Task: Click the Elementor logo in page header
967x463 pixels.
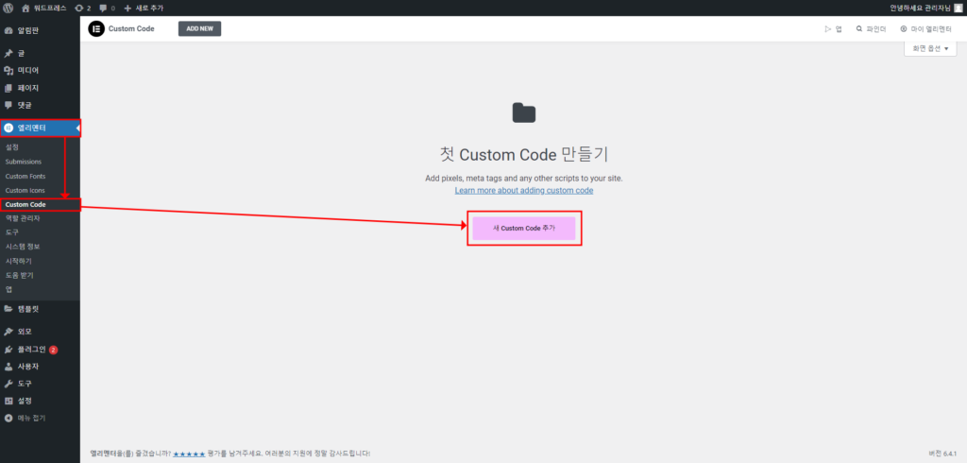Action: [96, 29]
